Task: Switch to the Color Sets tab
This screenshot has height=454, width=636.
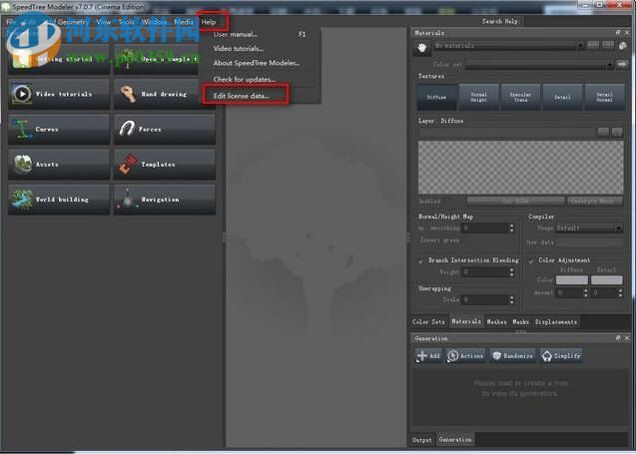Action: pos(428,322)
